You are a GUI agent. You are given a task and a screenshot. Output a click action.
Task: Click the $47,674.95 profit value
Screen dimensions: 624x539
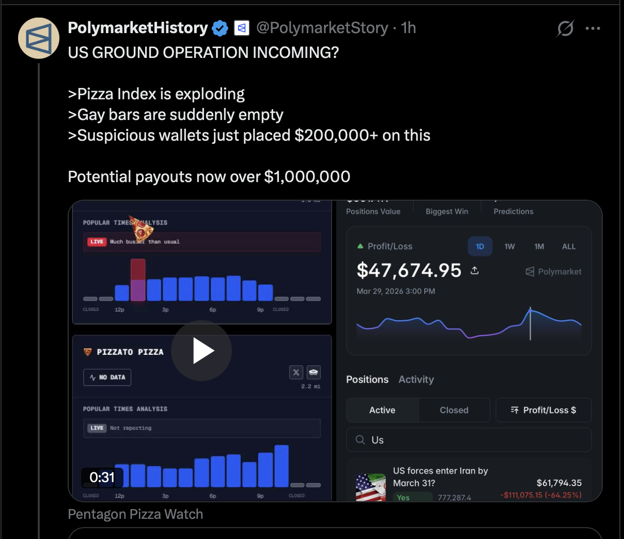(409, 270)
